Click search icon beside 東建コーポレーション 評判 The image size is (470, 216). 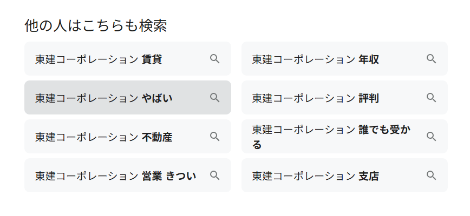tap(431, 98)
